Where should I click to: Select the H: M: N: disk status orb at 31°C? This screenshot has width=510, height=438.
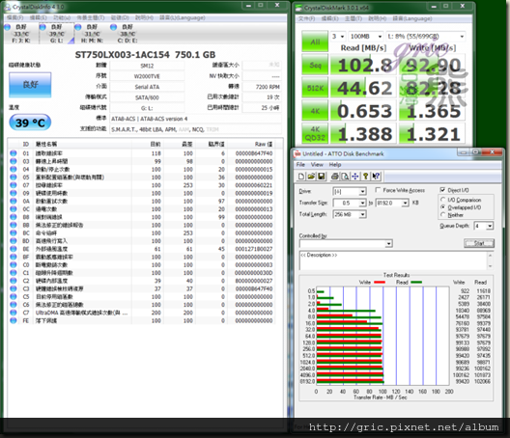click(x=78, y=27)
